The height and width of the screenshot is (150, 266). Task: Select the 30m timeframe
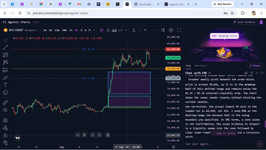click(64, 30)
